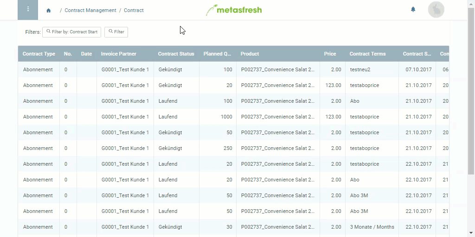Click Abonnement in the testneu2 row
475x237 pixels.
[x=39, y=69]
